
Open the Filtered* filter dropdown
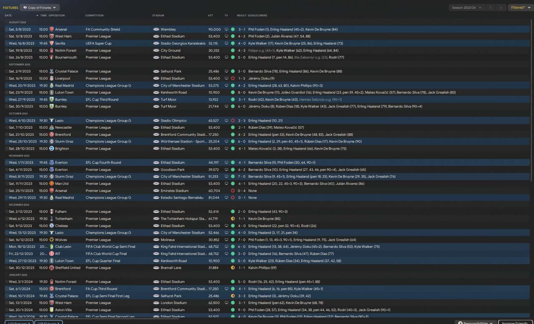520,7
